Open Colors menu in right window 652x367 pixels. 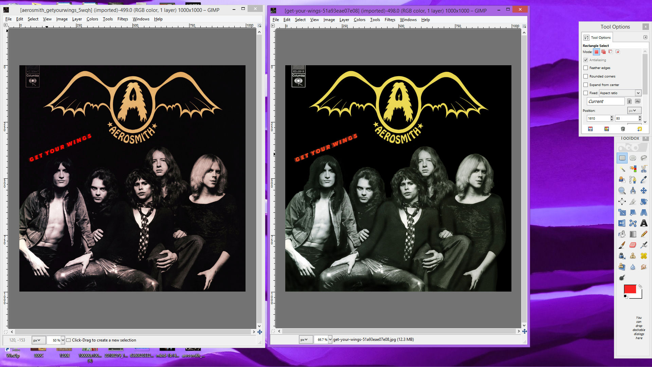pos(359,20)
